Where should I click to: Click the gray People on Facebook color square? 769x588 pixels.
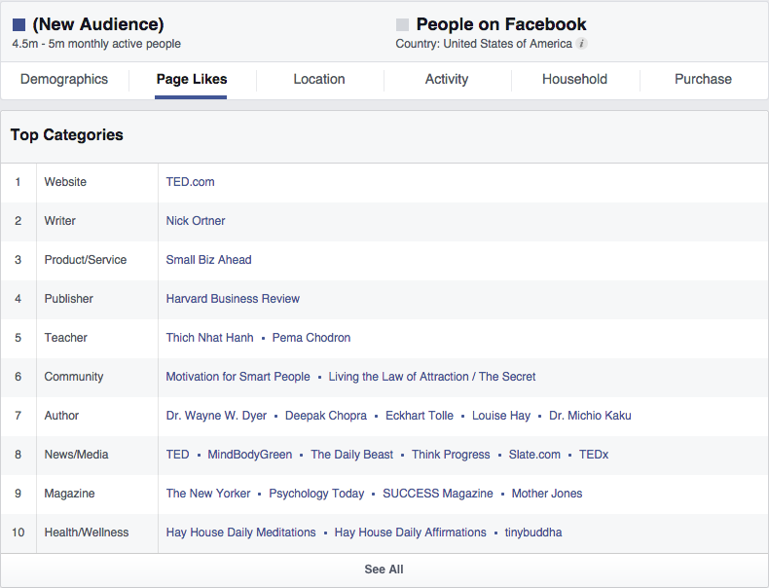[402, 24]
